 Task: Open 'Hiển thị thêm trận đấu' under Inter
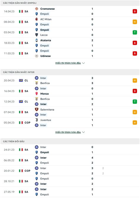click(68, 132)
